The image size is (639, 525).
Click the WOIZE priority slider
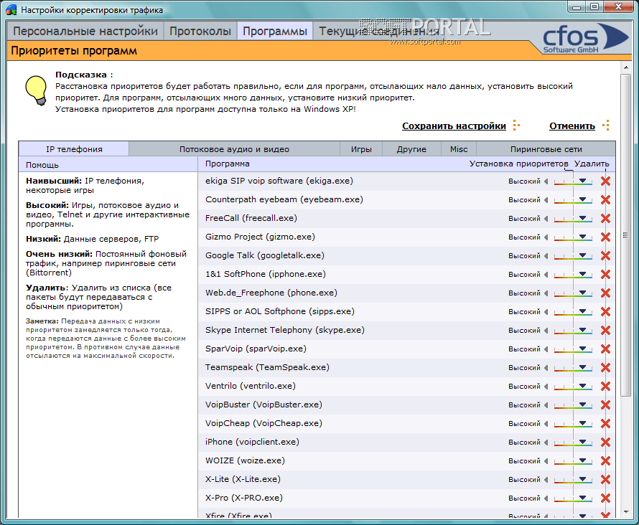573,461
